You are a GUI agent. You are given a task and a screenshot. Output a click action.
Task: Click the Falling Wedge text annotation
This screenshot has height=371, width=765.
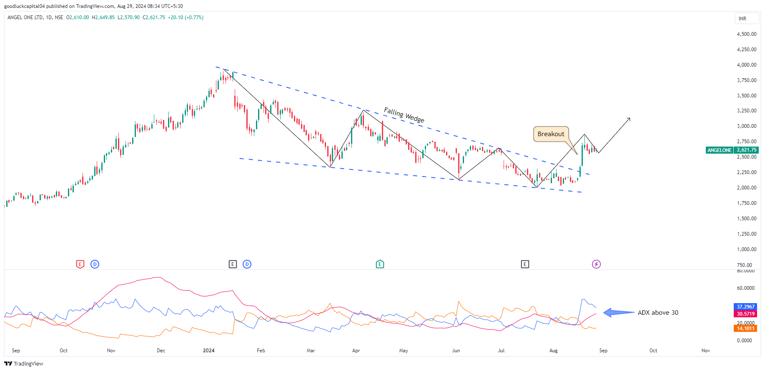pyautogui.click(x=404, y=115)
